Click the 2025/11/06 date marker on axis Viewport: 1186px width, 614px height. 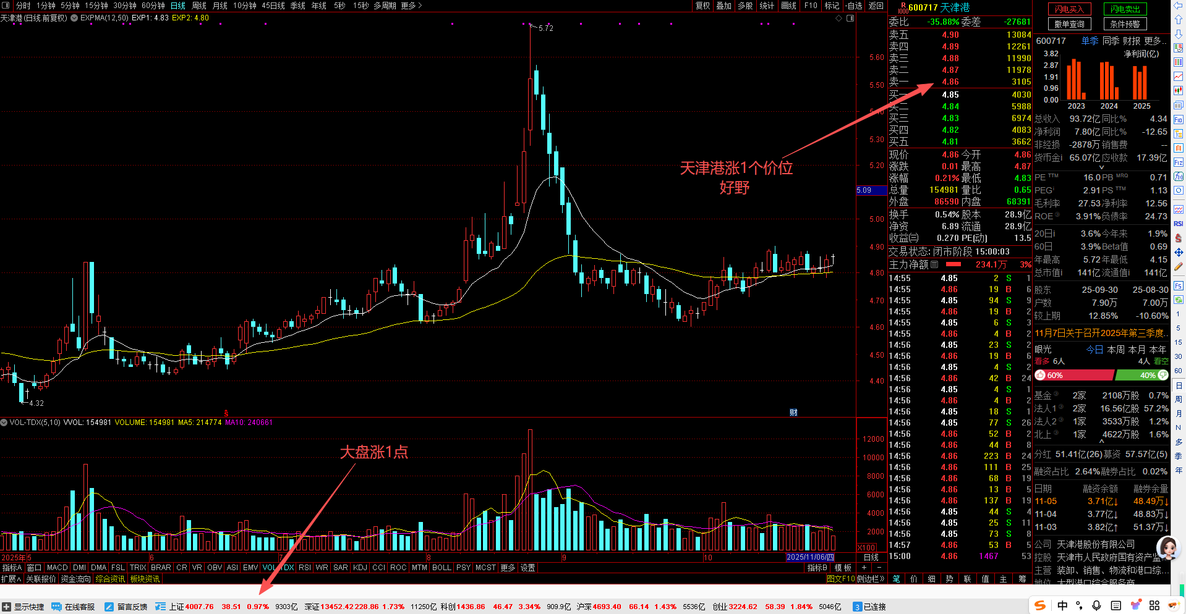pos(810,557)
